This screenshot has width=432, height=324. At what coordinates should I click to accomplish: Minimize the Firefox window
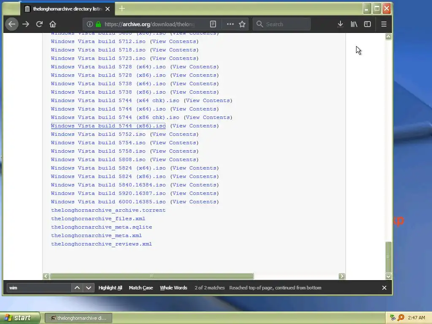[x=367, y=8]
